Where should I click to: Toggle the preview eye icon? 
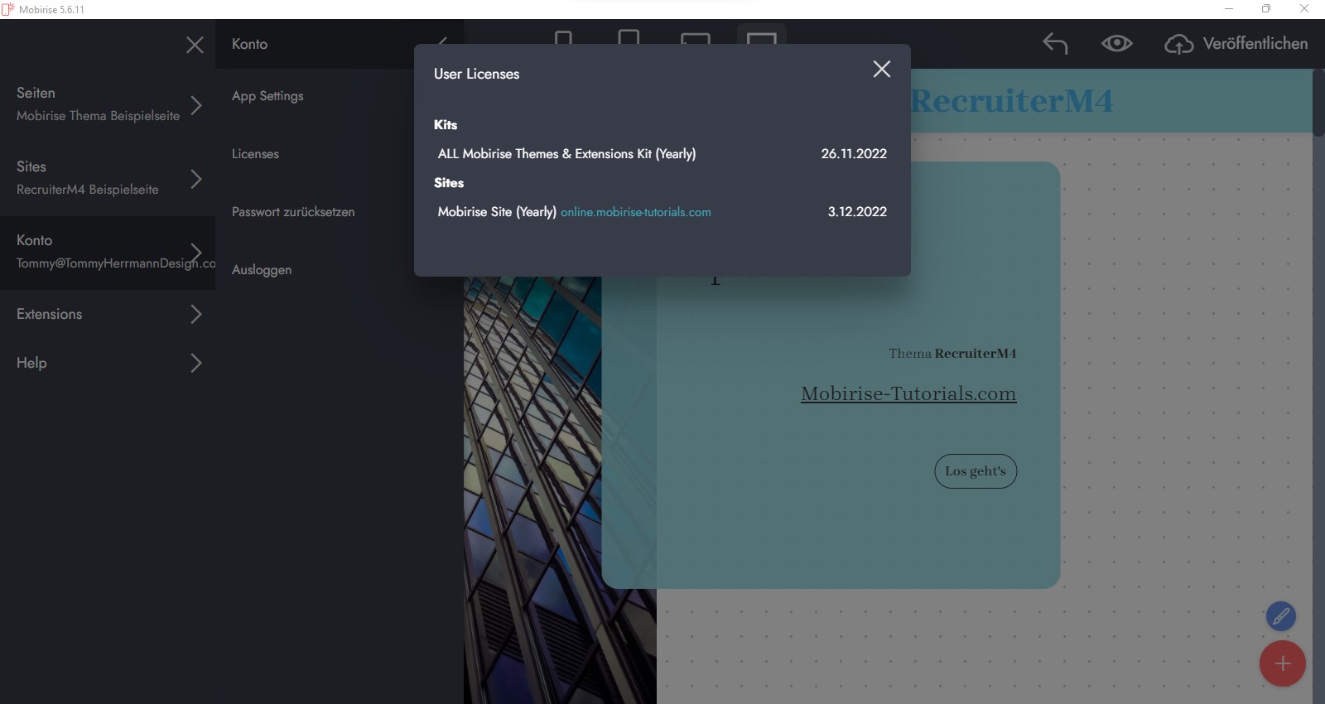(1116, 43)
